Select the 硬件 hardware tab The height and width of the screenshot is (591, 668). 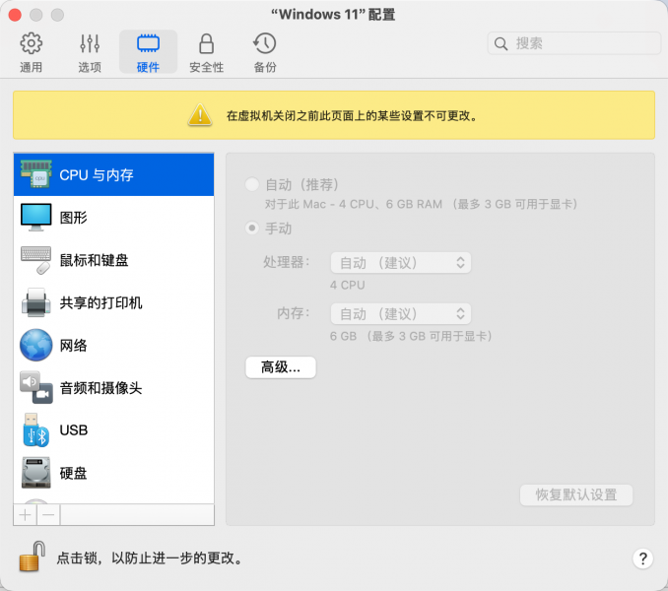[148, 52]
